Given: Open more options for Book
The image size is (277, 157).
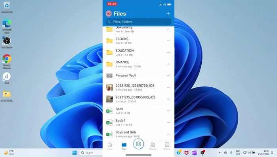Looking at the screenshot, I should click(x=169, y=111).
